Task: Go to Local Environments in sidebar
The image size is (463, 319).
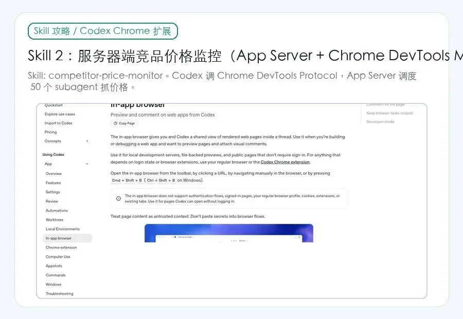Action: pos(63,229)
